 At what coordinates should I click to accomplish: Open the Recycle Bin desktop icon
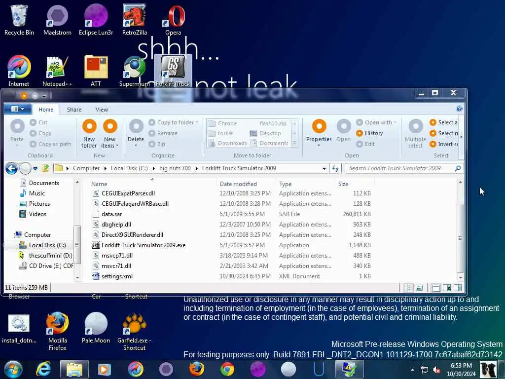[19, 20]
